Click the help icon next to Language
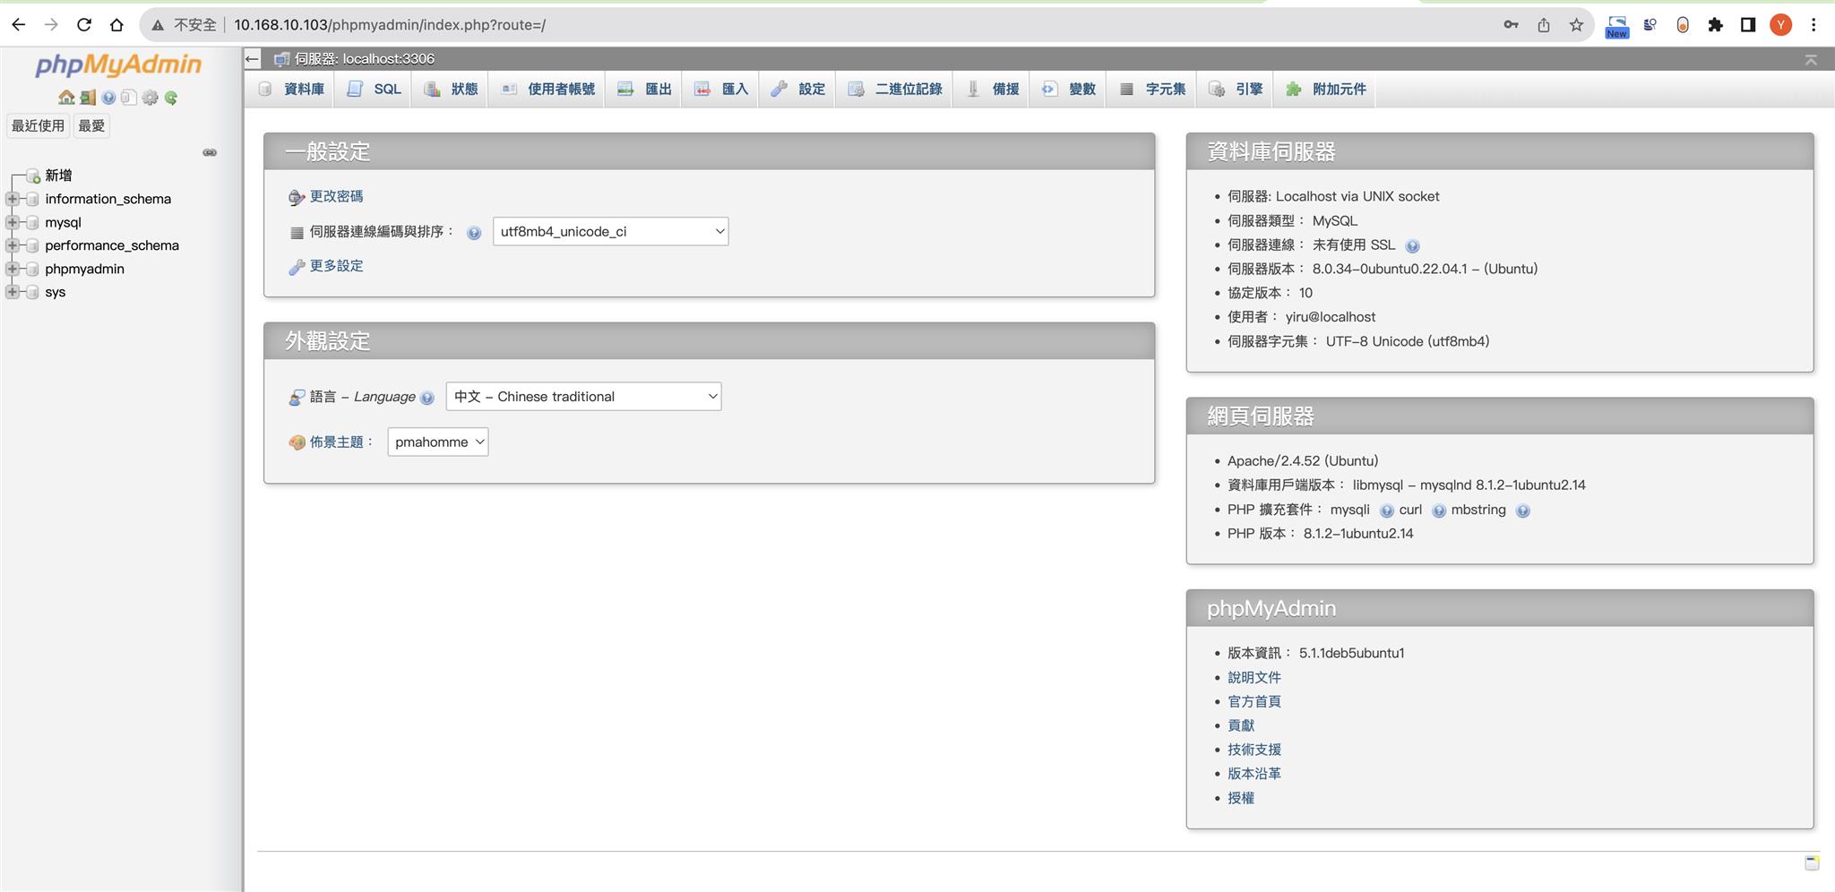The width and height of the screenshot is (1835, 892). click(427, 398)
